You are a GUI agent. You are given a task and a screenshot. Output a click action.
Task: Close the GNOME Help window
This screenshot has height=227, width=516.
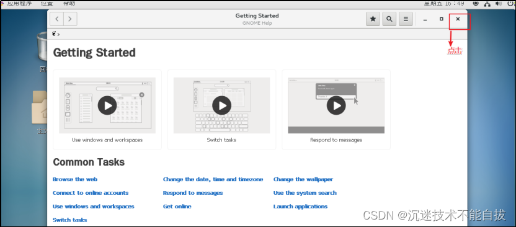click(x=458, y=19)
